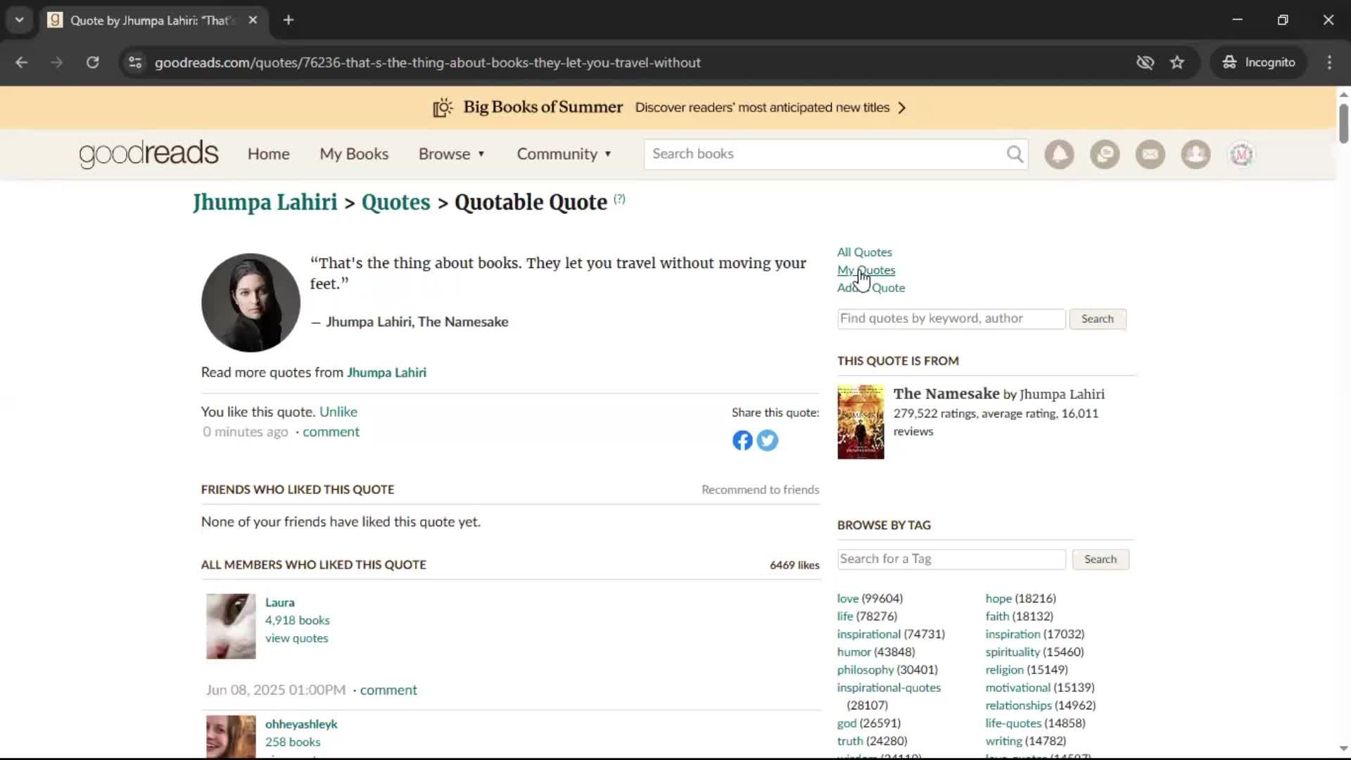The height and width of the screenshot is (760, 1351).
Task: Open the friend requests icon
Action: pos(1195,154)
